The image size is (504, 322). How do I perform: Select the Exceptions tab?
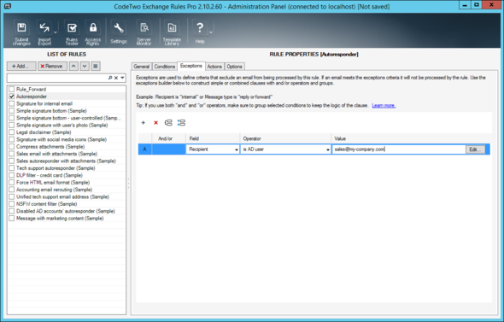191,66
